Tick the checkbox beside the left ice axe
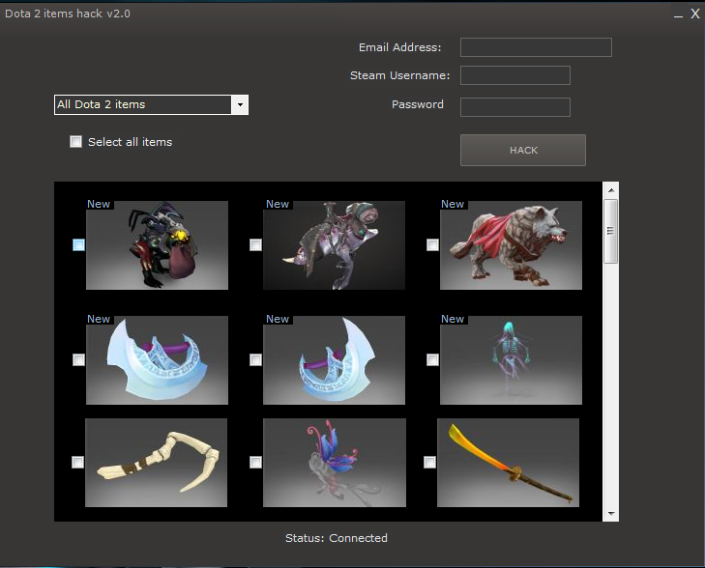Viewport: 705px width, 568px height. 78,359
